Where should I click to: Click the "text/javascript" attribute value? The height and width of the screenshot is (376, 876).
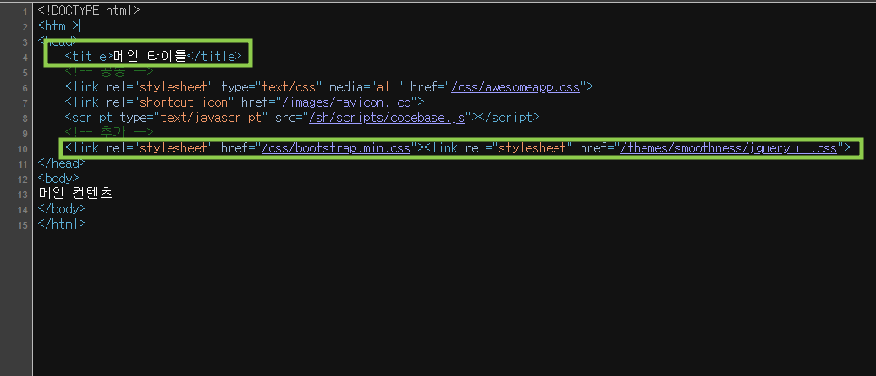[x=210, y=118]
